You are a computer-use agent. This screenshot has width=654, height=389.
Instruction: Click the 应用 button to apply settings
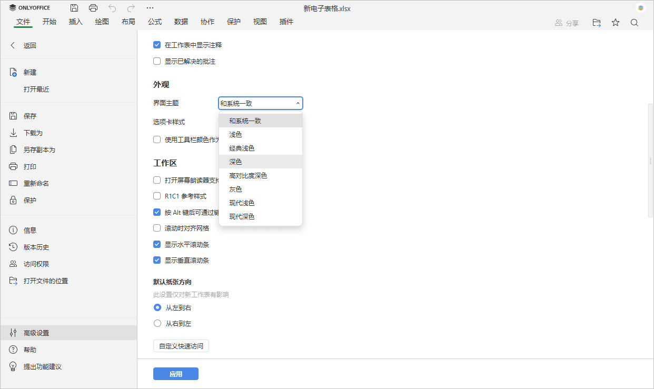click(175, 373)
